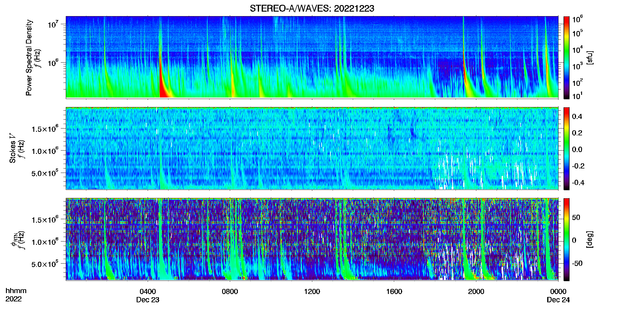Click the 5.0×10^5 label on phi RTN axis

45,264
